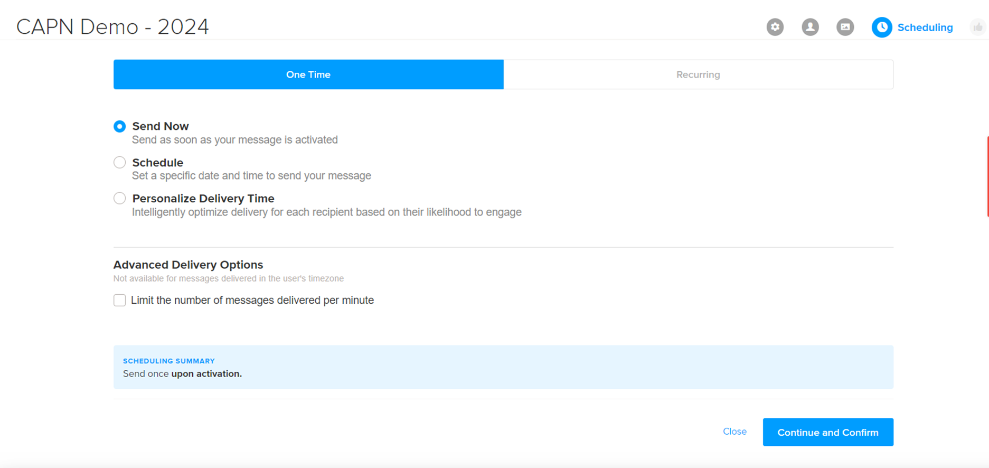Click the 'Set a specific date and time' description
The height and width of the screenshot is (468, 989).
[x=251, y=176]
